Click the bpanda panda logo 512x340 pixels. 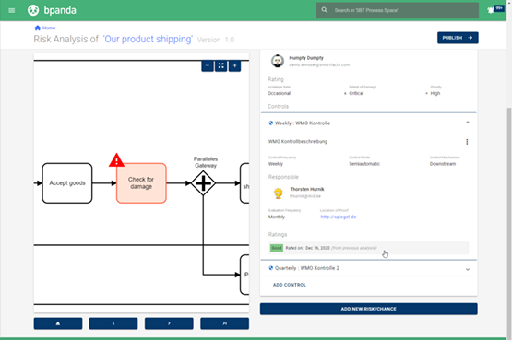[33, 10]
